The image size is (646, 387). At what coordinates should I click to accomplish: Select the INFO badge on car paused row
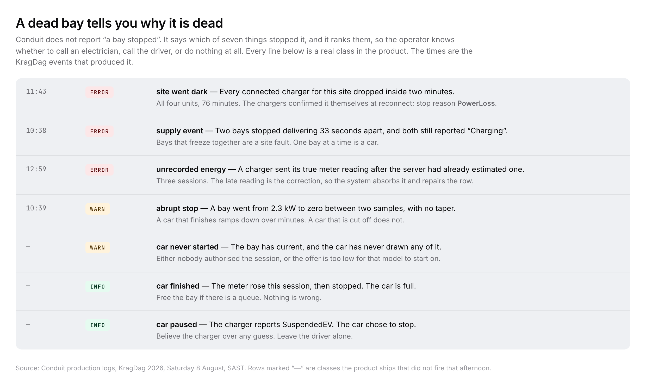coord(97,325)
